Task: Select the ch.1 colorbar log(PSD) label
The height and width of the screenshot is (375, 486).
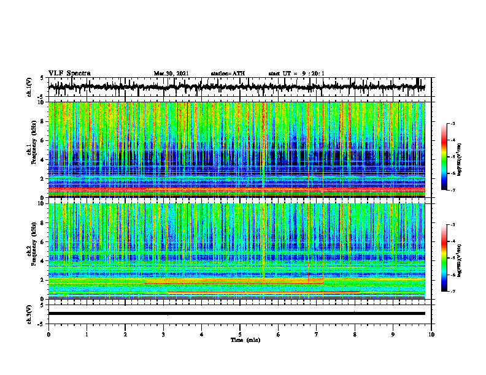Action: (460, 159)
